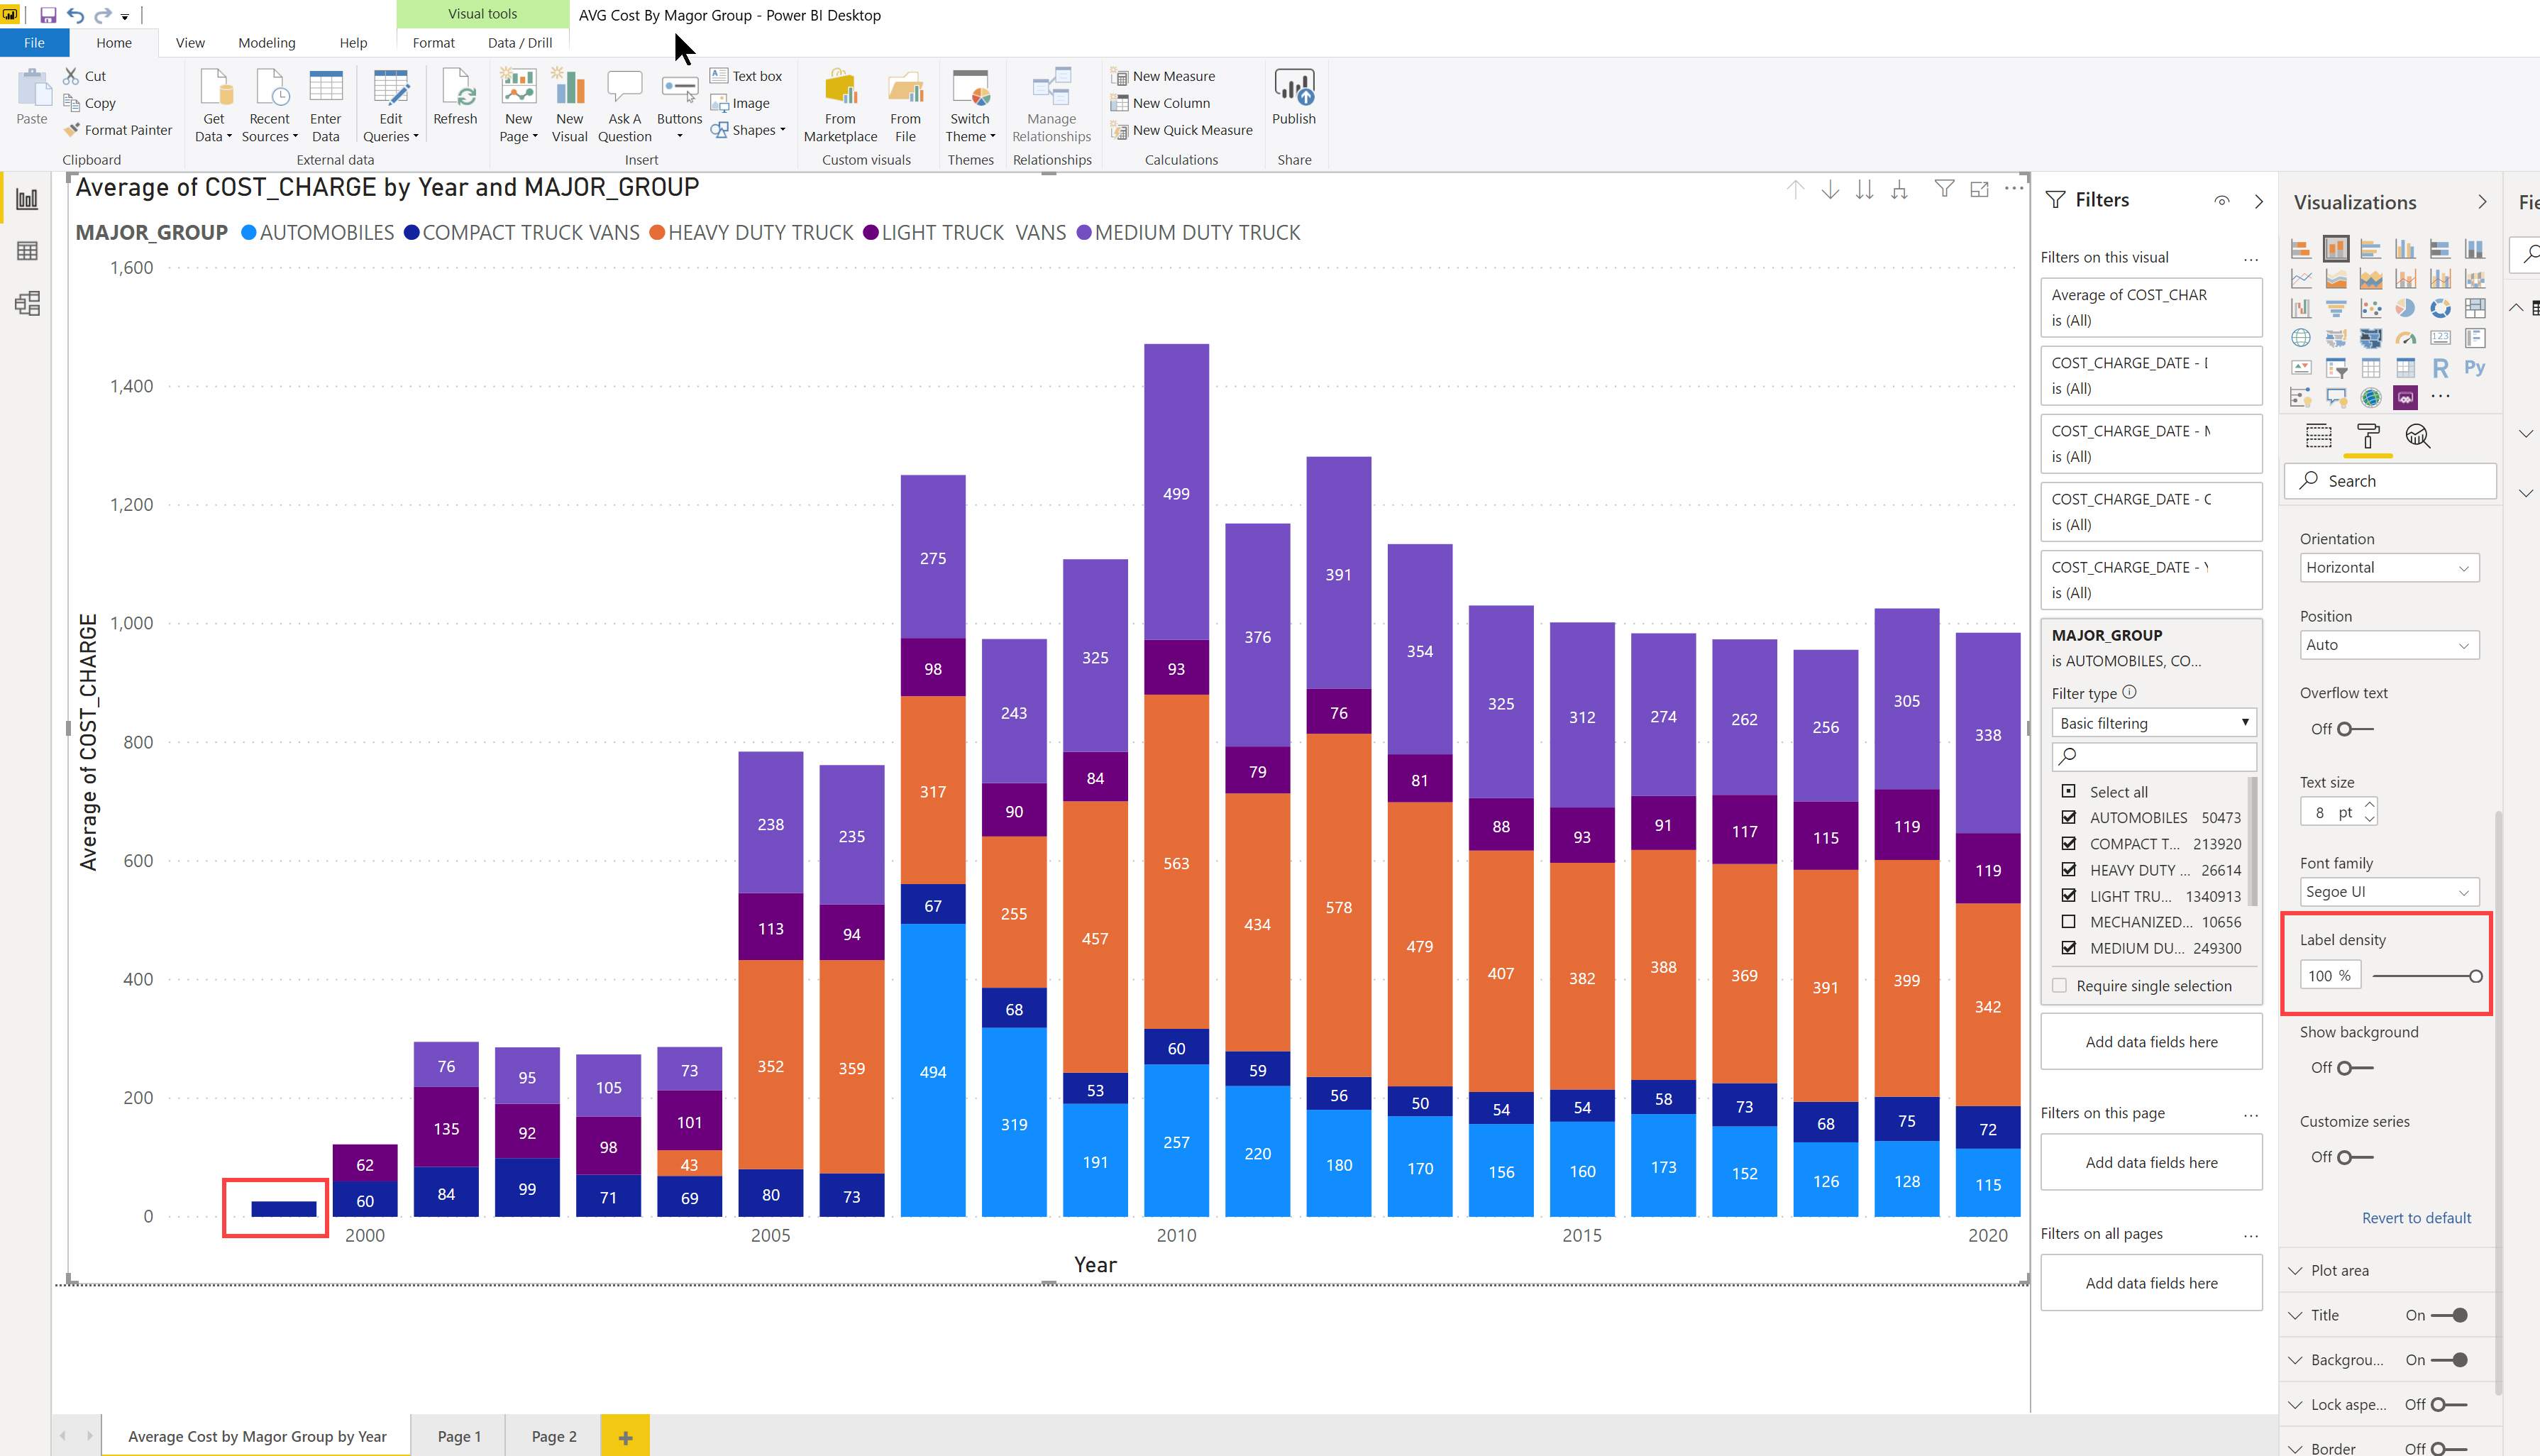Open the Orientation dropdown set to Horizontal

(2389, 568)
